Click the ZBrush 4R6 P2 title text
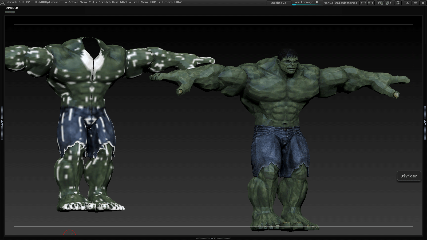The height and width of the screenshot is (240, 427). point(18,2)
